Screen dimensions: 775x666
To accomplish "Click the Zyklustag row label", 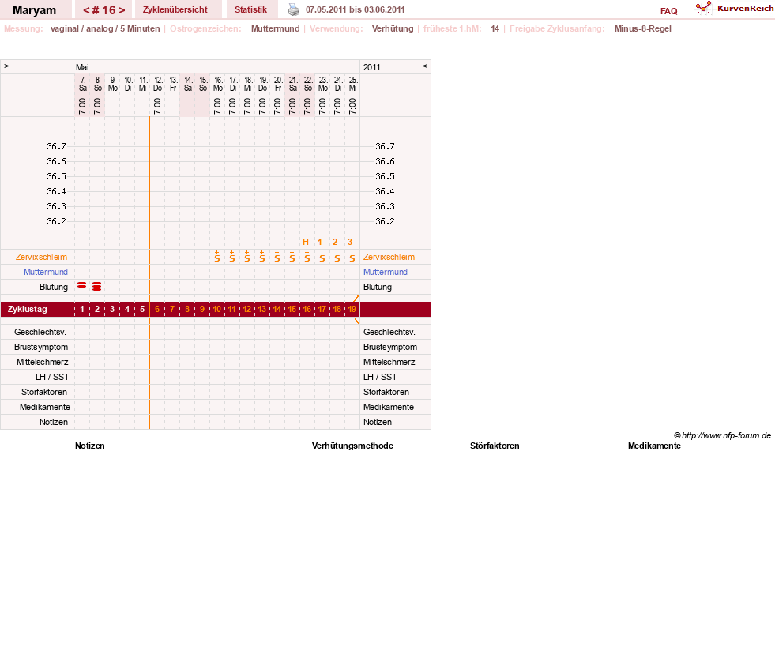I will [27, 309].
